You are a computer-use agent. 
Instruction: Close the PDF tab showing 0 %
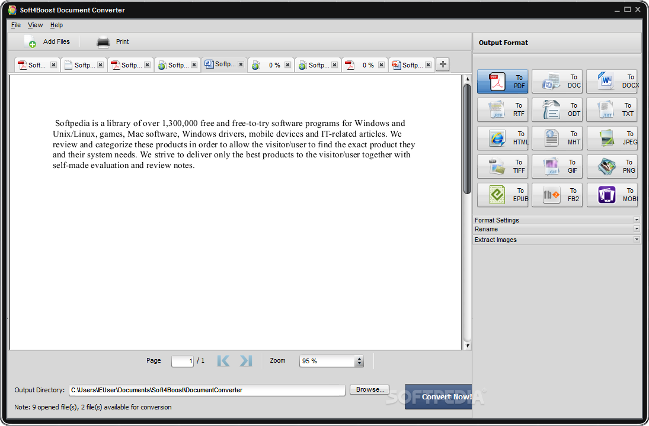[381, 65]
